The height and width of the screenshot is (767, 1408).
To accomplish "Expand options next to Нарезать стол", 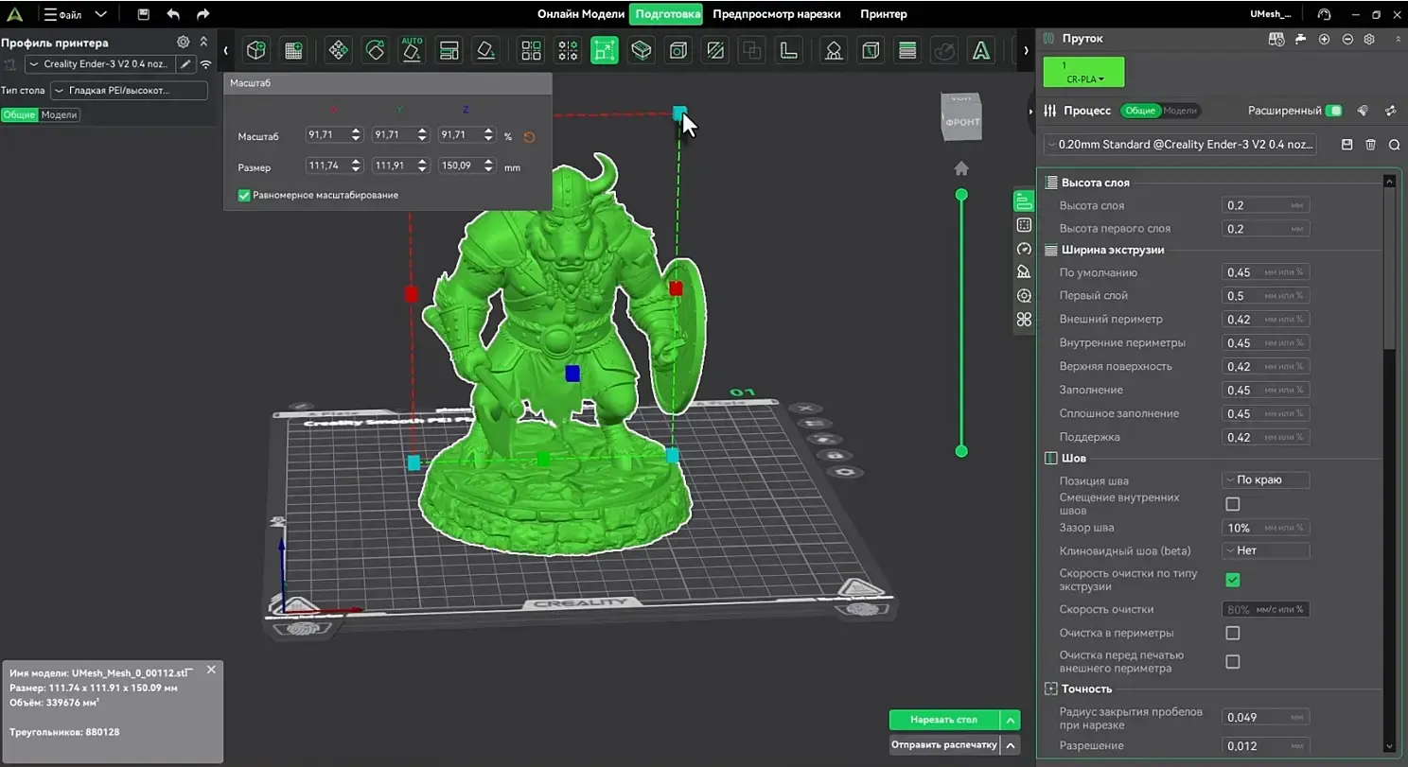I will point(1011,720).
